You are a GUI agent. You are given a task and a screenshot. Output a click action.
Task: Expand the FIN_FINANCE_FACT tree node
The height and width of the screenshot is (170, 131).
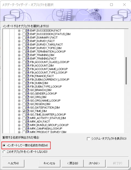click(x=19, y=76)
